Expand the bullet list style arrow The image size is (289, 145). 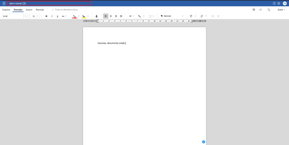click(x=195, y=16)
